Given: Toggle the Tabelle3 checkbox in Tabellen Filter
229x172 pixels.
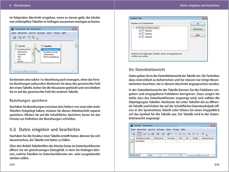Looking at the screenshot, I should (x=140, y=37).
